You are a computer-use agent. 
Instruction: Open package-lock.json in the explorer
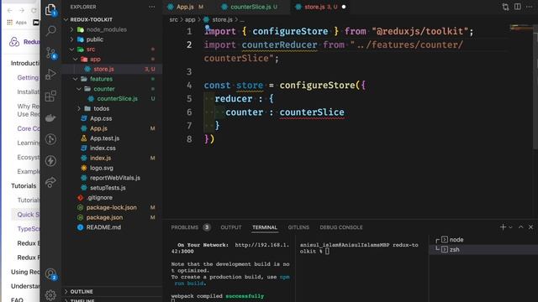(x=112, y=207)
